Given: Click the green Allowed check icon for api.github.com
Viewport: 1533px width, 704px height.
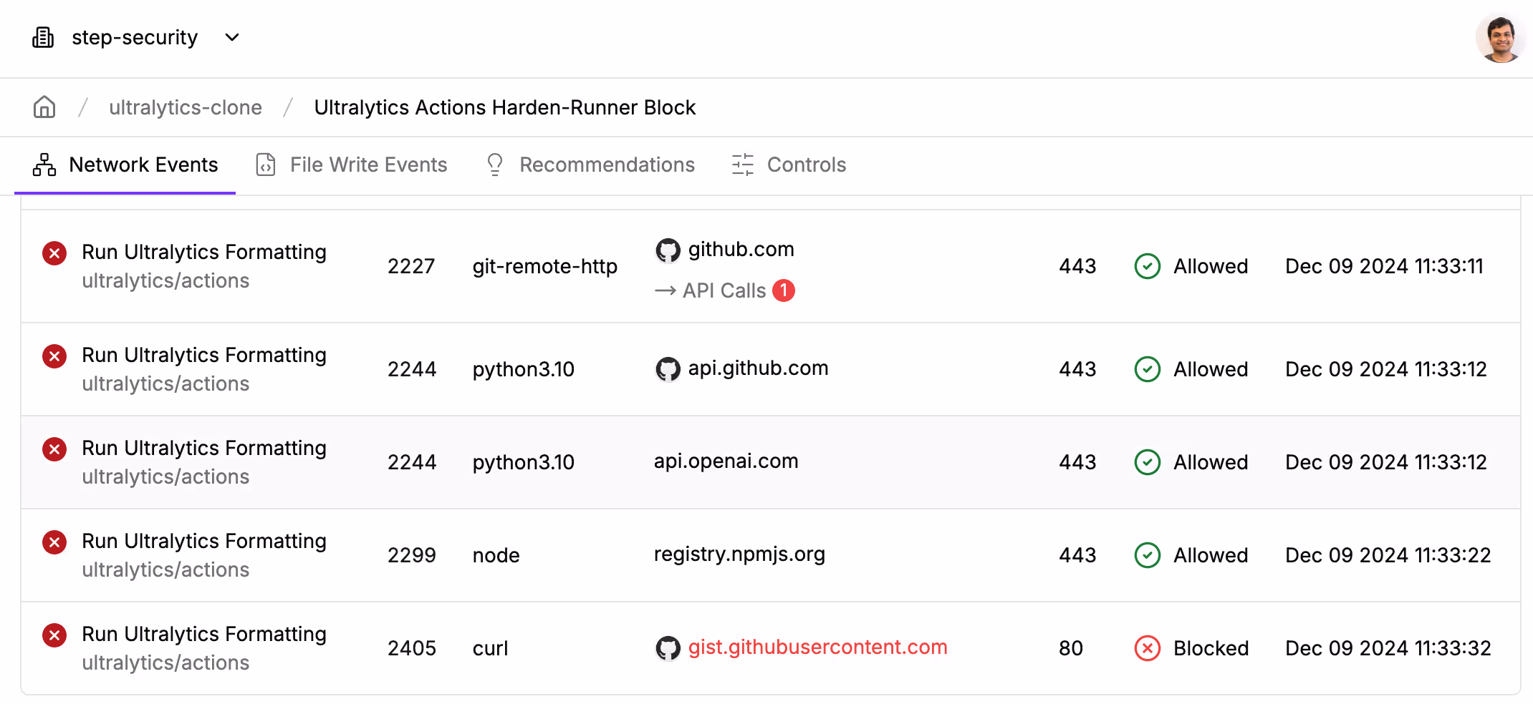Looking at the screenshot, I should coord(1148,369).
